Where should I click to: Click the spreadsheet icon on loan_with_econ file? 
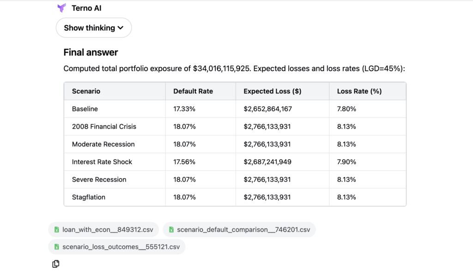(x=57, y=229)
